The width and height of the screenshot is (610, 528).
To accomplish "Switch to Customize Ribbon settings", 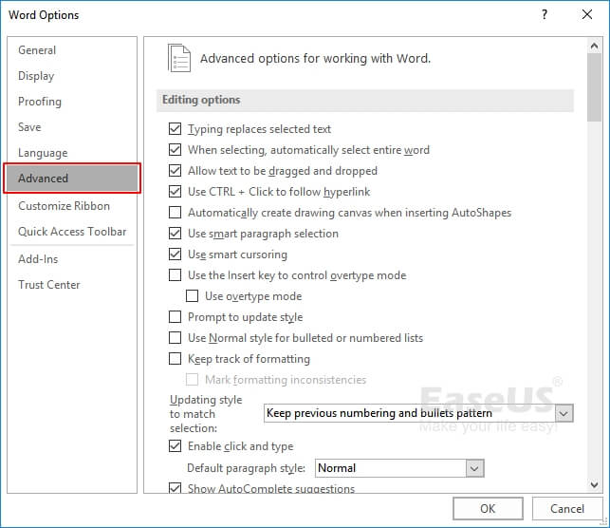I will (x=64, y=206).
